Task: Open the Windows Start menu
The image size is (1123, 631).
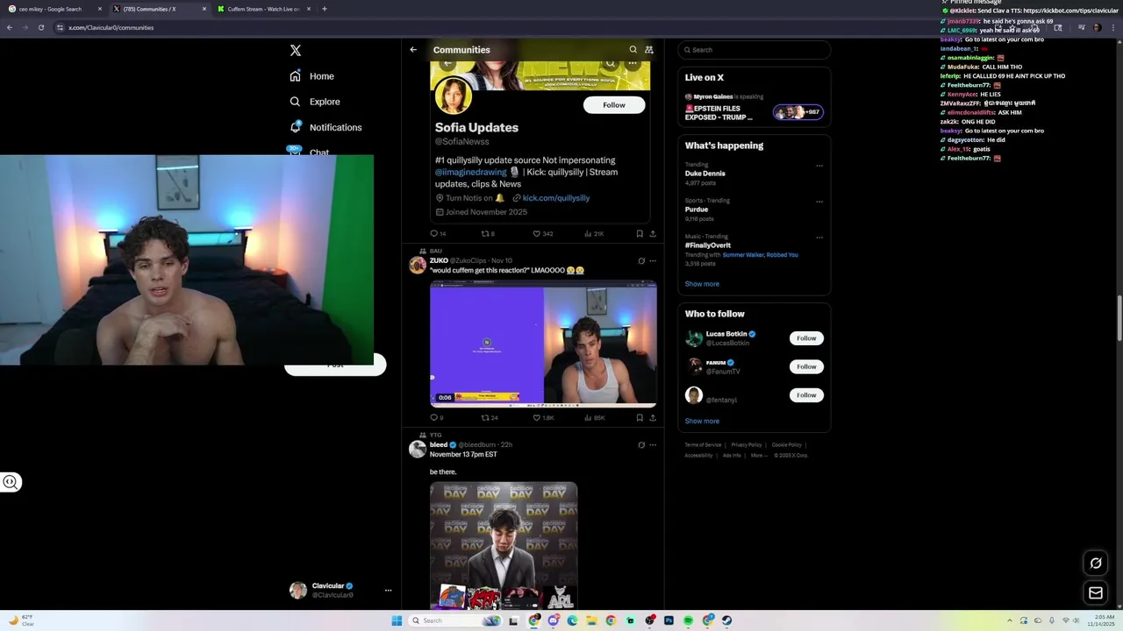Action: (x=397, y=620)
